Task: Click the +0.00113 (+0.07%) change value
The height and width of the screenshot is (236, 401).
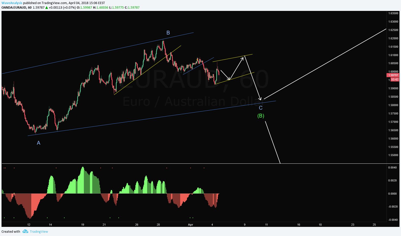Action: pyautogui.click(x=62, y=7)
